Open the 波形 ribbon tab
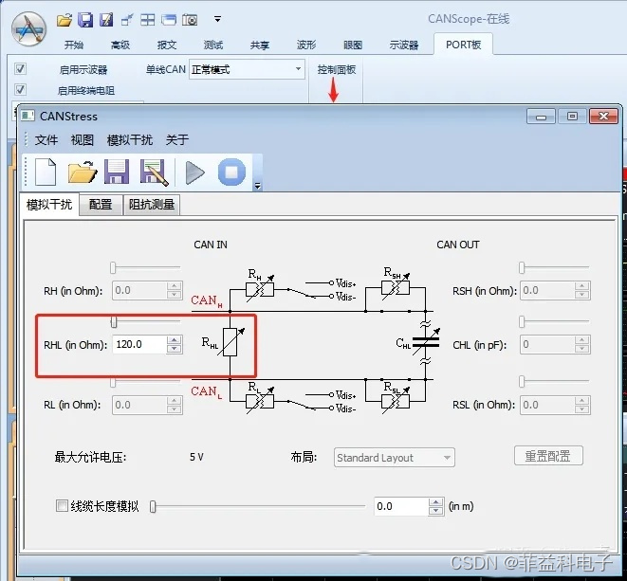Viewport: 627px width, 581px height. (x=306, y=45)
